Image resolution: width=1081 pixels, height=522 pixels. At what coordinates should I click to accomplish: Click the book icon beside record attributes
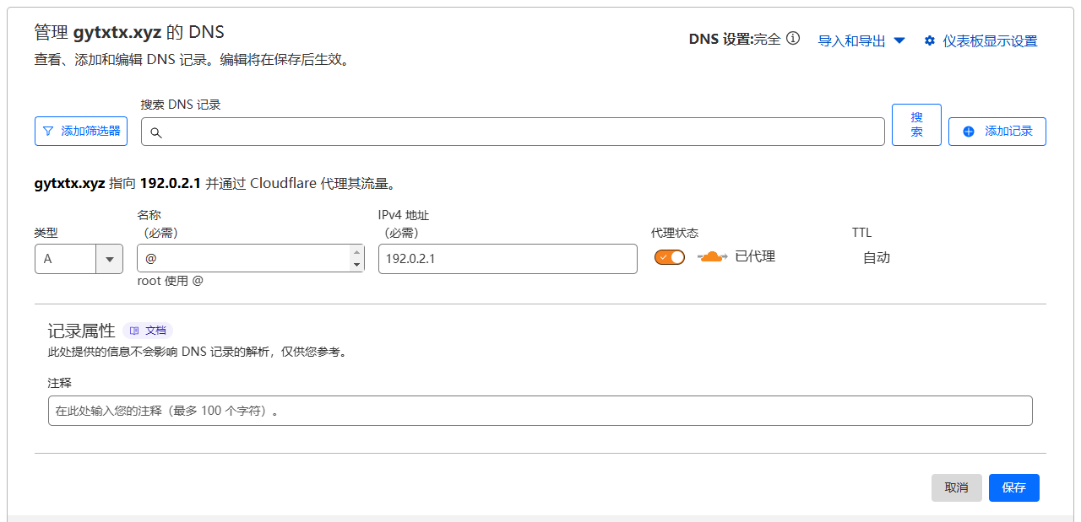tap(134, 331)
